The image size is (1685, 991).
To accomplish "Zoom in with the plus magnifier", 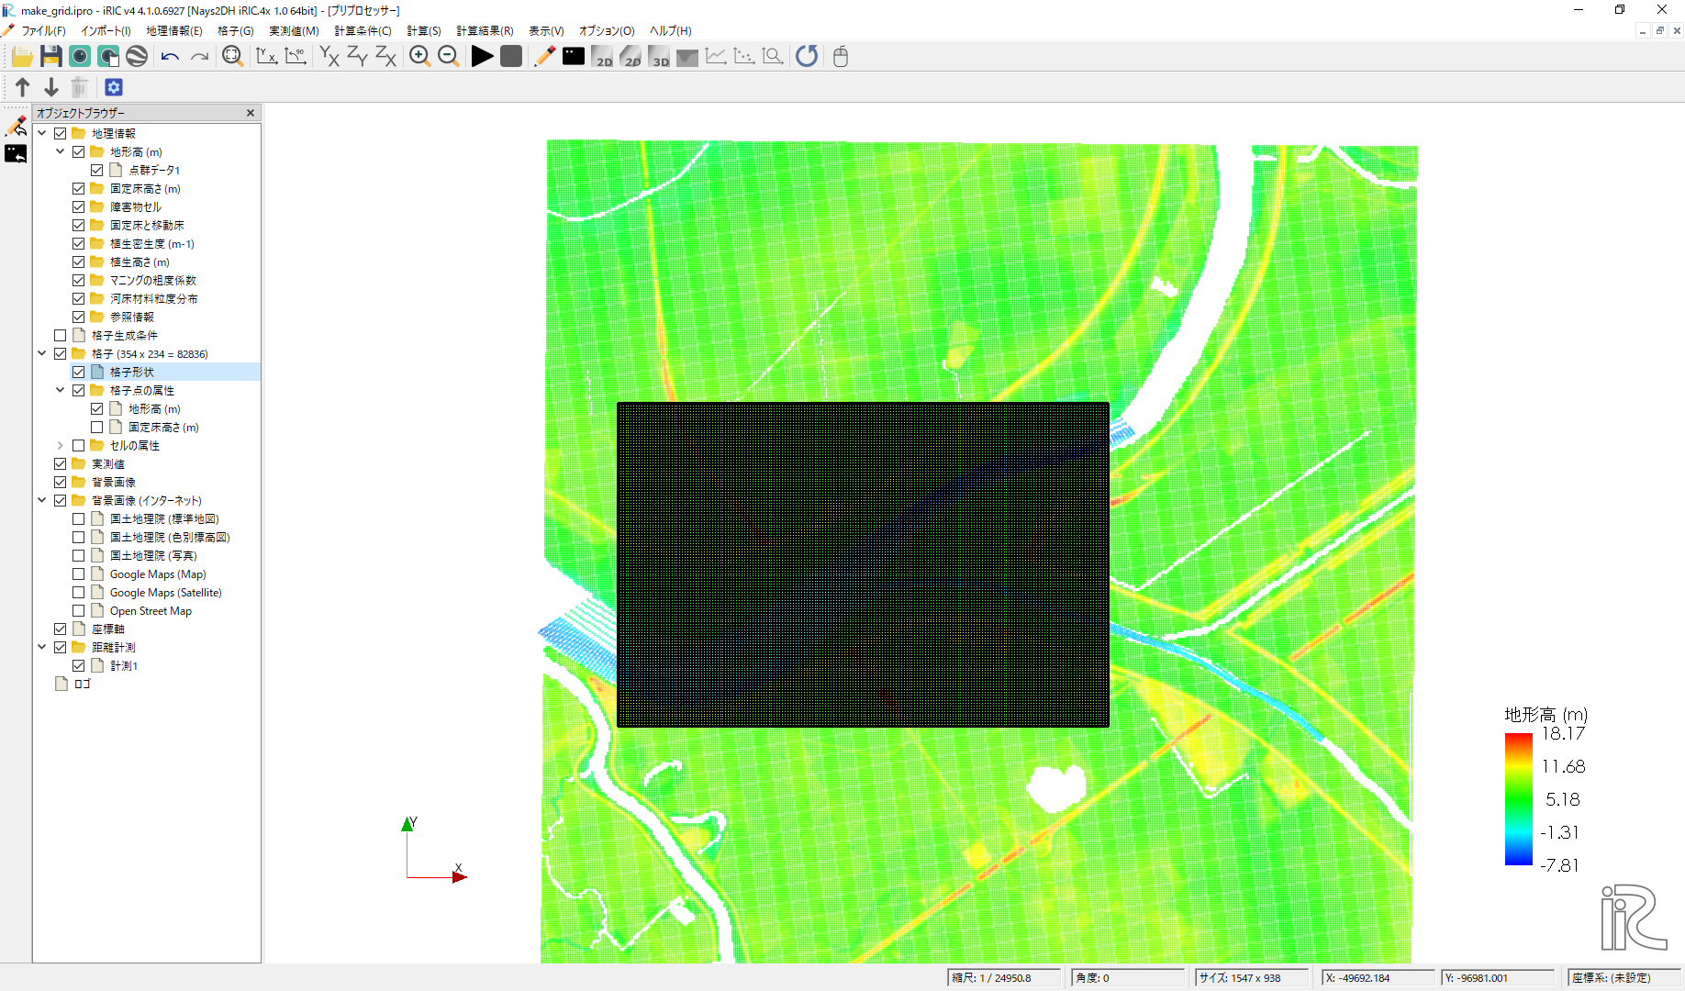I will 419,57.
